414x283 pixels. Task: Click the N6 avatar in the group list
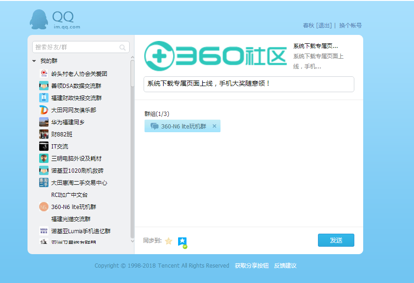[x=44, y=207]
